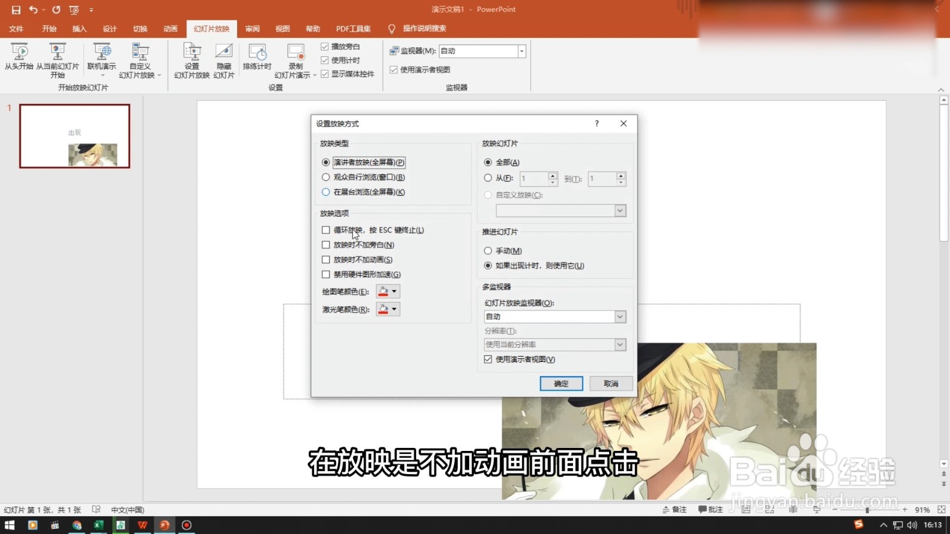
Task: Select 观众自行浏览(窗口) radio option
Action: pyautogui.click(x=325, y=177)
